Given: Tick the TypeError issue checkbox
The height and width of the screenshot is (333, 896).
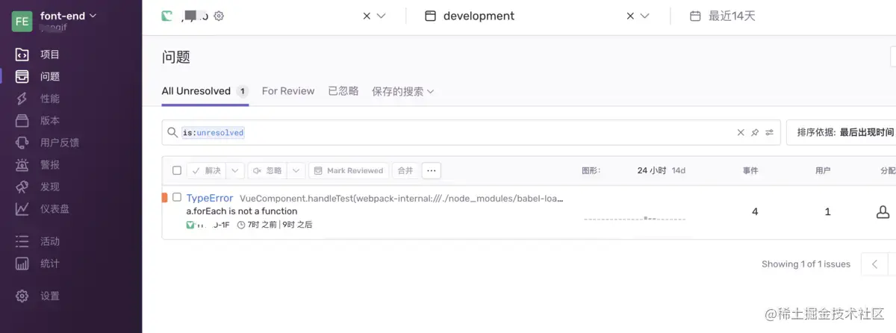Looking at the screenshot, I should coord(177,197).
